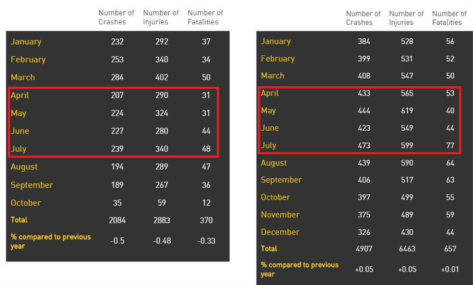
Task: Select the 6463 total injuries cell
Action: pos(407,249)
